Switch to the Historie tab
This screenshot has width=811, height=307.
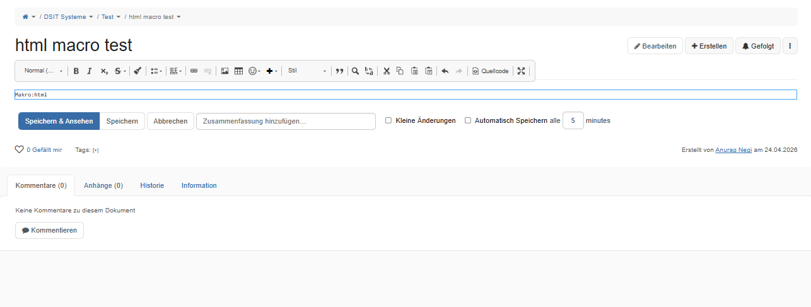click(x=152, y=185)
